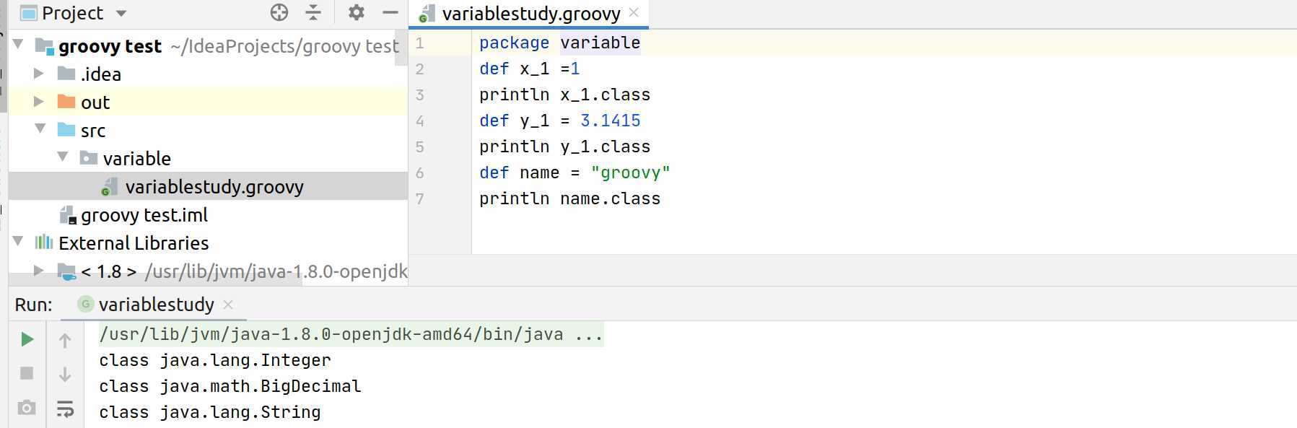Select variablestudy.groovy in project tree
The width and height of the screenshot is (1297, 428).
point(214,187)
